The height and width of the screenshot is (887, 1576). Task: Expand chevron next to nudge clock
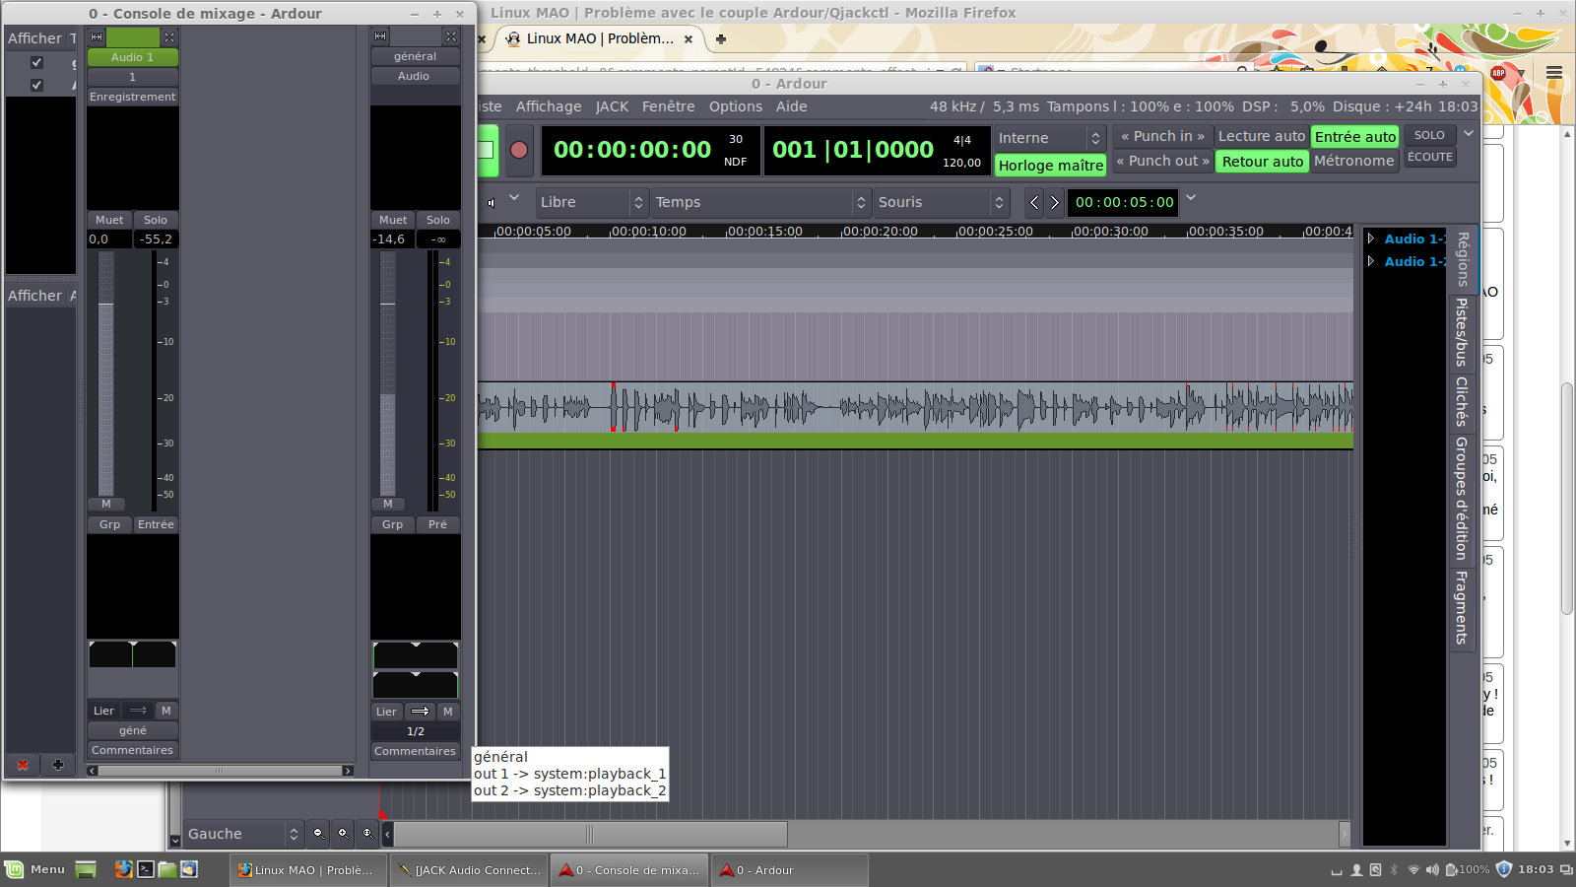coord(1191,197)
